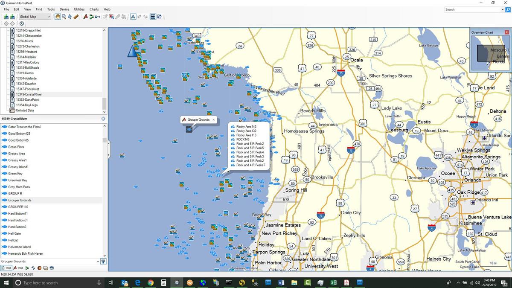The height and width of the screenshot is (288, 512).
Task: Filter list to routes only
Action: point(27,268)
